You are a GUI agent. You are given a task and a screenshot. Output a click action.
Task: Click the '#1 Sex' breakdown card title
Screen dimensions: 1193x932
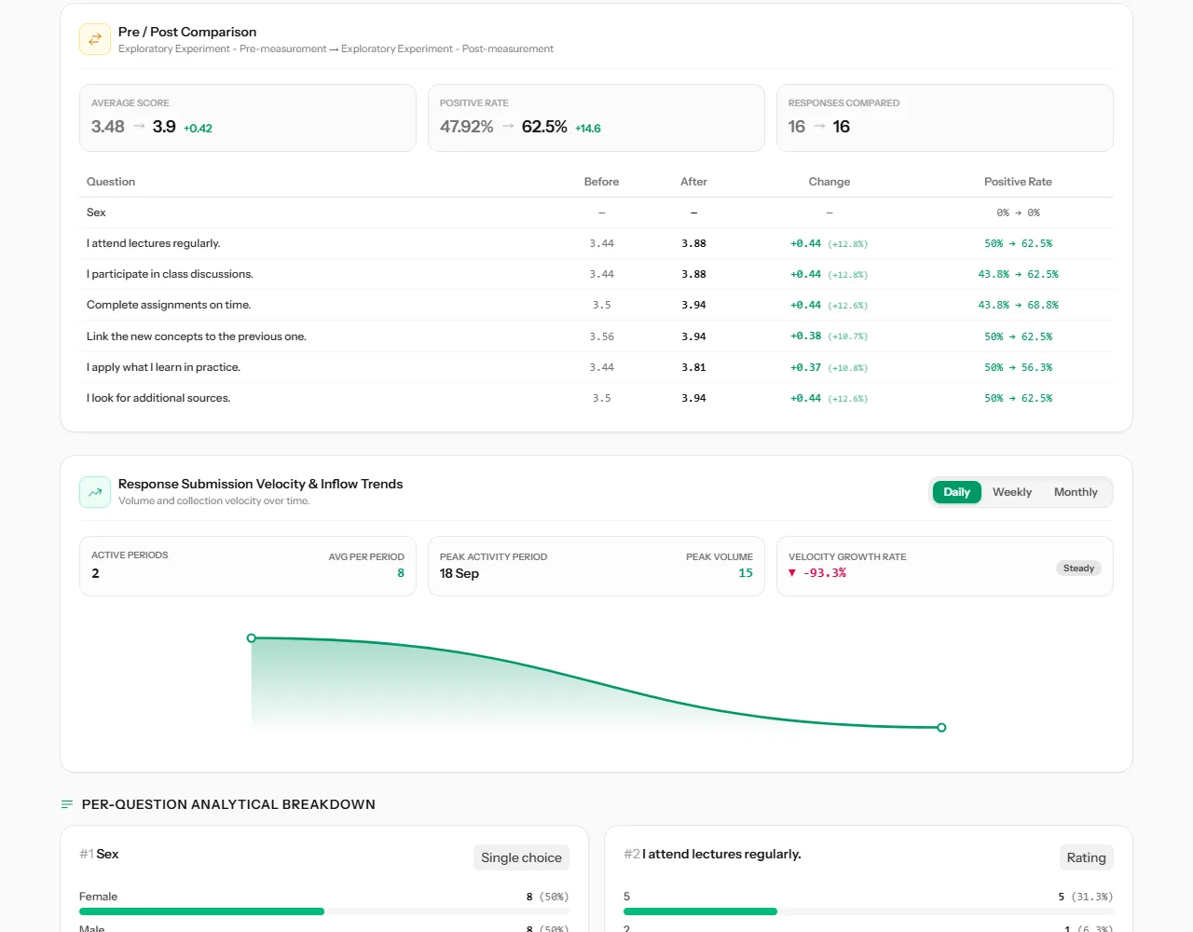tap(99, 854)
